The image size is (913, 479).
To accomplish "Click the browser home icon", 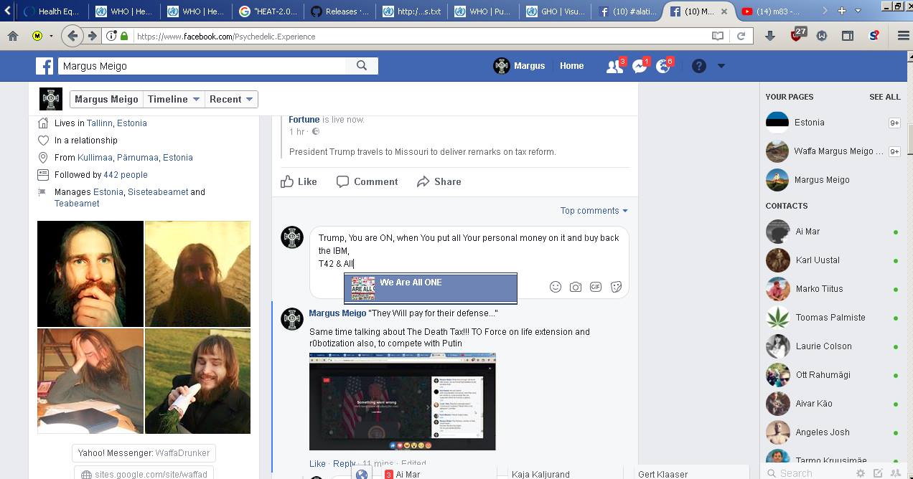I will point(13,36).
